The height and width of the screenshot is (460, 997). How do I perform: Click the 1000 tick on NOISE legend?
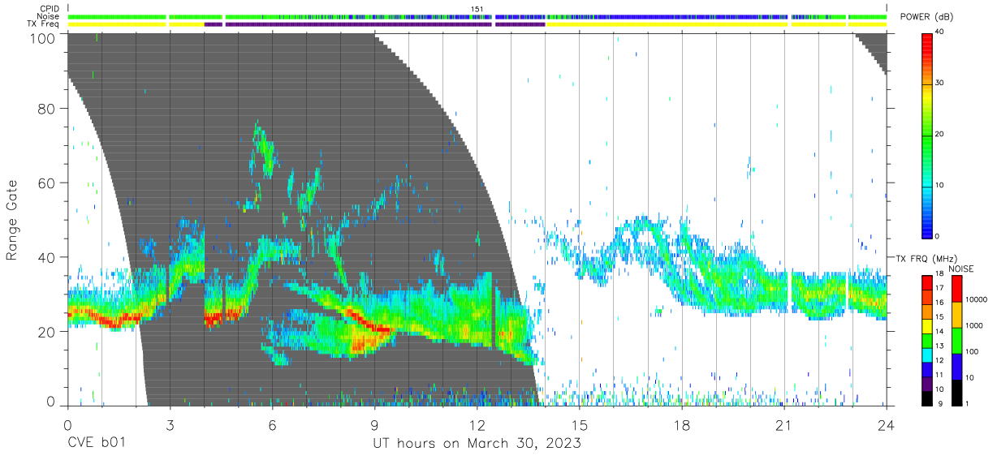tap(974, 325)
